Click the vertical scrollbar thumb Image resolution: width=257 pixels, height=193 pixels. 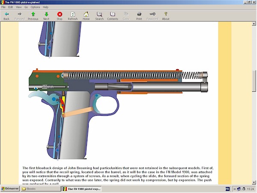click(254, 81)
